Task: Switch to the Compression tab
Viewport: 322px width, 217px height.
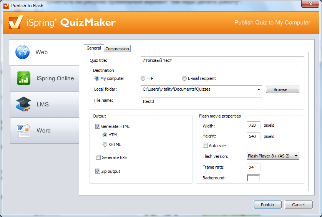Action: coord(117,49)
